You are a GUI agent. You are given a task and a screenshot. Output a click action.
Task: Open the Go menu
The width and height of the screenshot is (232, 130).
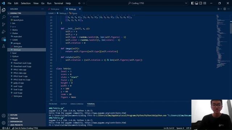point(43,3)
